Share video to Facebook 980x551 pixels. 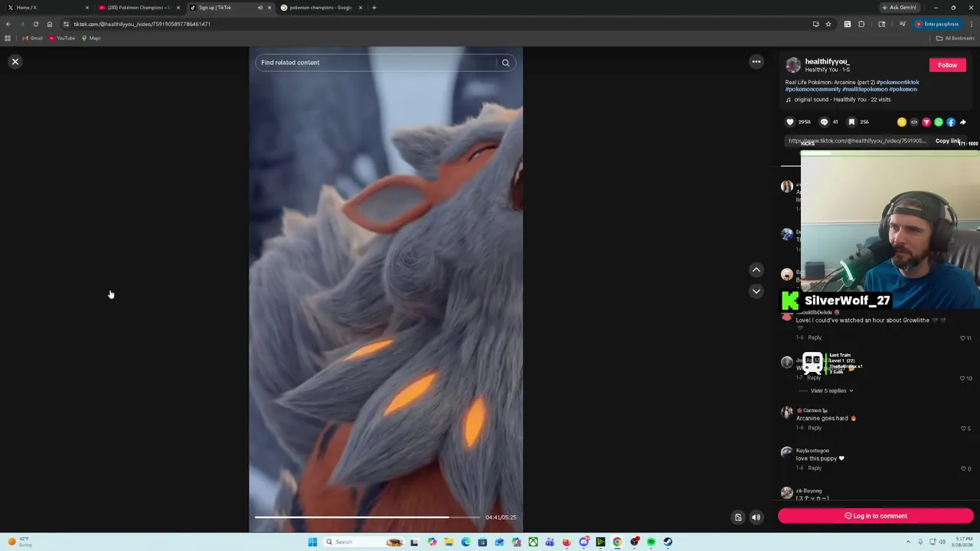[x=951, y=122]
